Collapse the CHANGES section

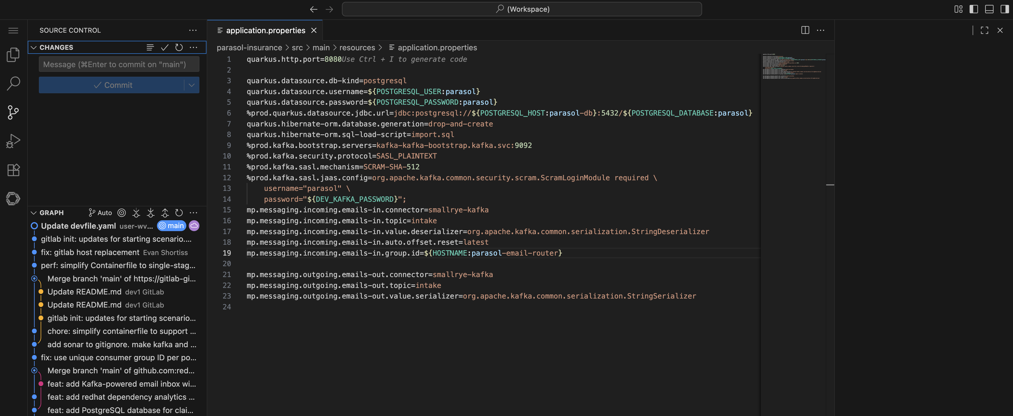click(34, 48)
